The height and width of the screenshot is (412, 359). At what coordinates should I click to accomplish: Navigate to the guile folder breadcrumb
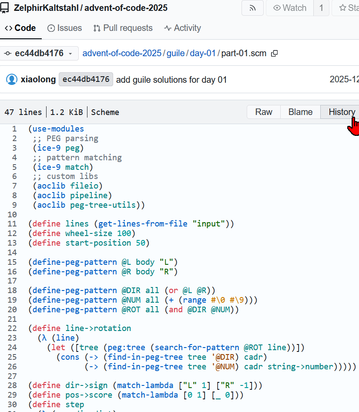(175, 53)
